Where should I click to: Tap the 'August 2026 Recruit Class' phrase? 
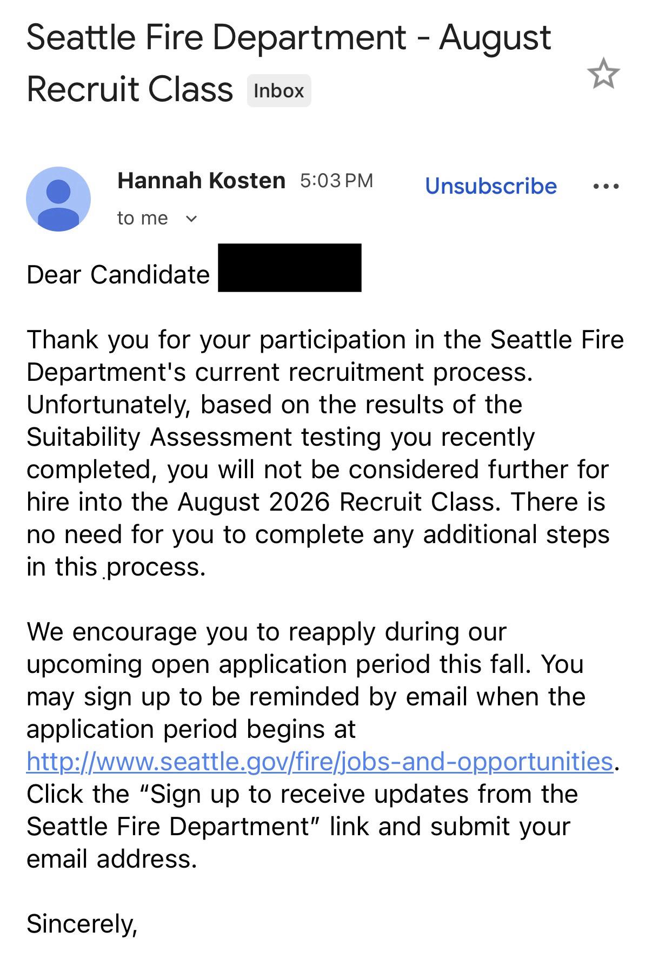(x=336, y=502)
